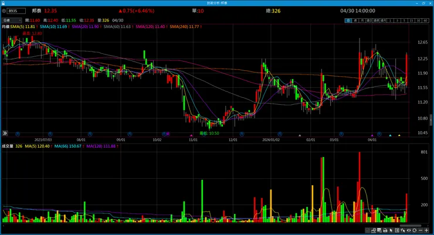Switch to the 3-minute timeframe button
The image size is (434, 235).
coord(397,21)
